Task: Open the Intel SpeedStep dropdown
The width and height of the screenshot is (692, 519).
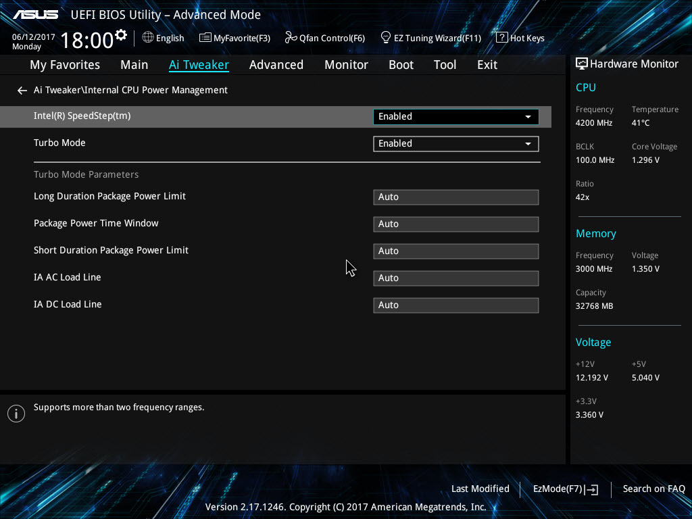Action: 456,116
